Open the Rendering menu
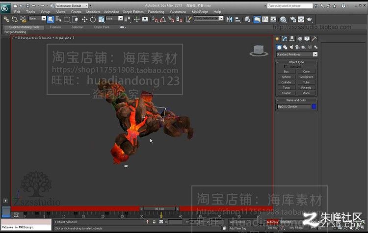Image resolution: width=368 pixels, height=233 pixels. click(157, 12)
